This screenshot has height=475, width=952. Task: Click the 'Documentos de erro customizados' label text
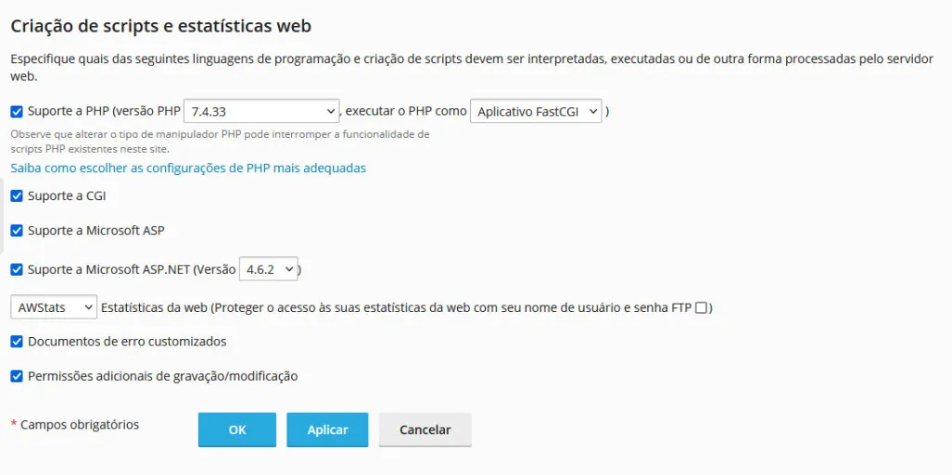(x=127, y=342)
